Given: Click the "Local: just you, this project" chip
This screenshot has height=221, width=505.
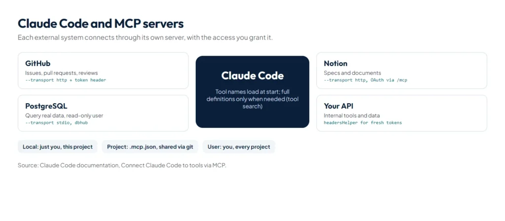Looking at the screenshot, I should point(58,147).
